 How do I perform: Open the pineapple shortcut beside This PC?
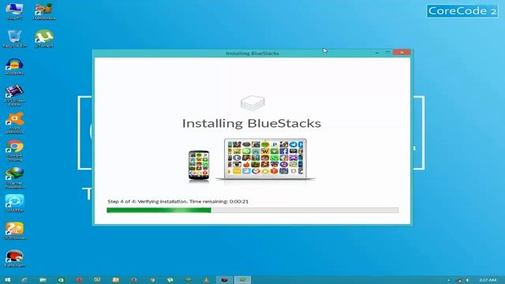click(x=44, y=11)
